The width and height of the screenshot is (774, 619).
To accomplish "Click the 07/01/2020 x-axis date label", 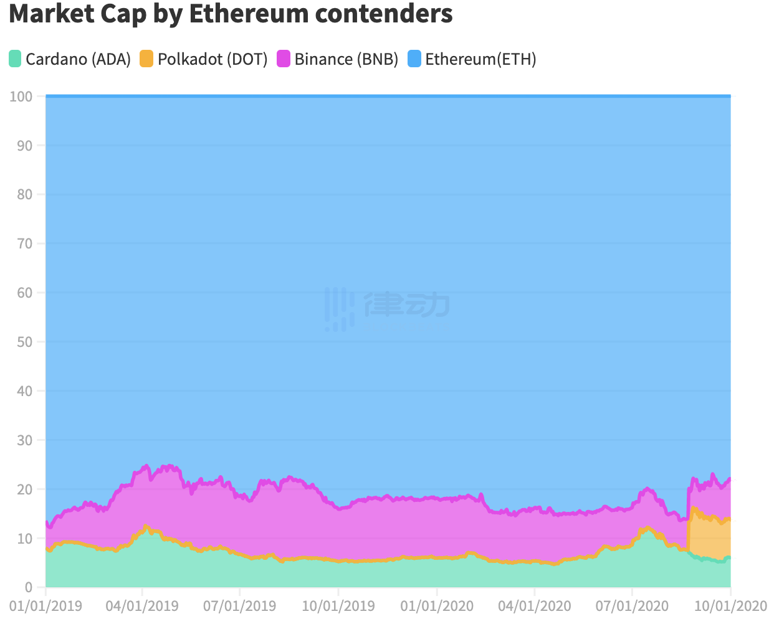I will (x=632, y=606).
